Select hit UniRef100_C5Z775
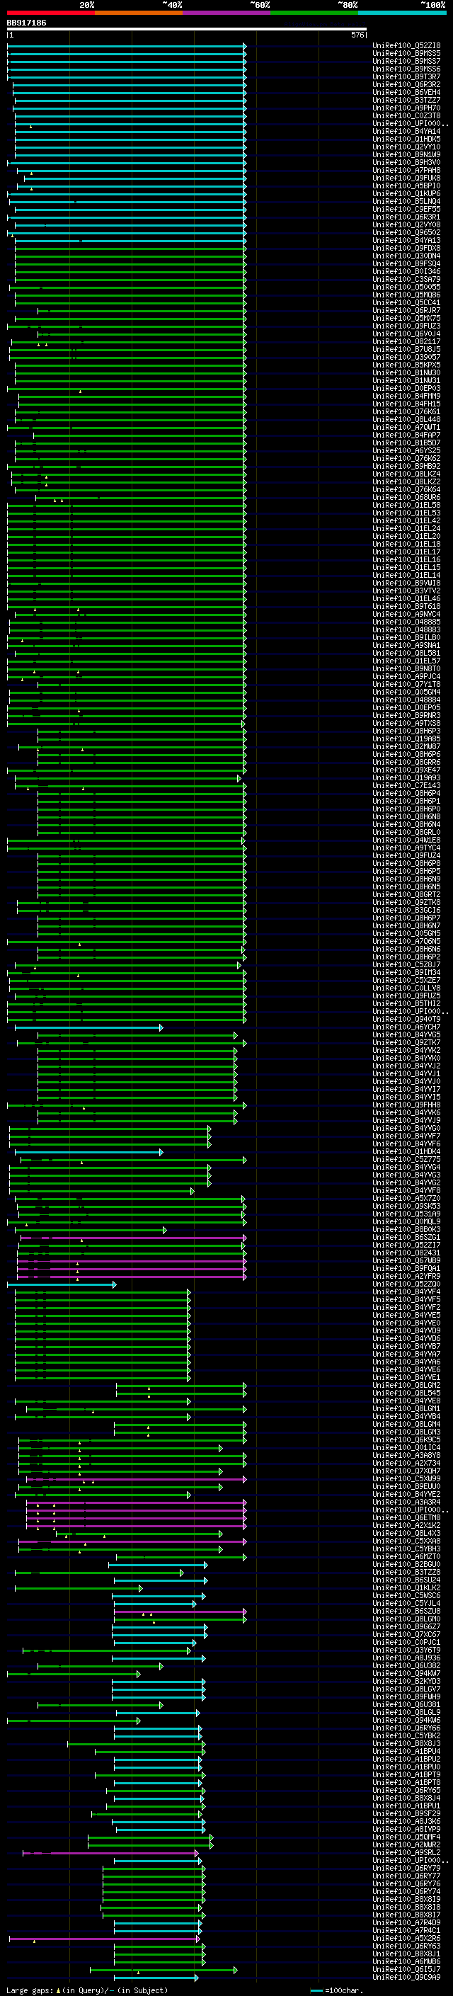This screenshot has width=453, height=1996. 406,1159
